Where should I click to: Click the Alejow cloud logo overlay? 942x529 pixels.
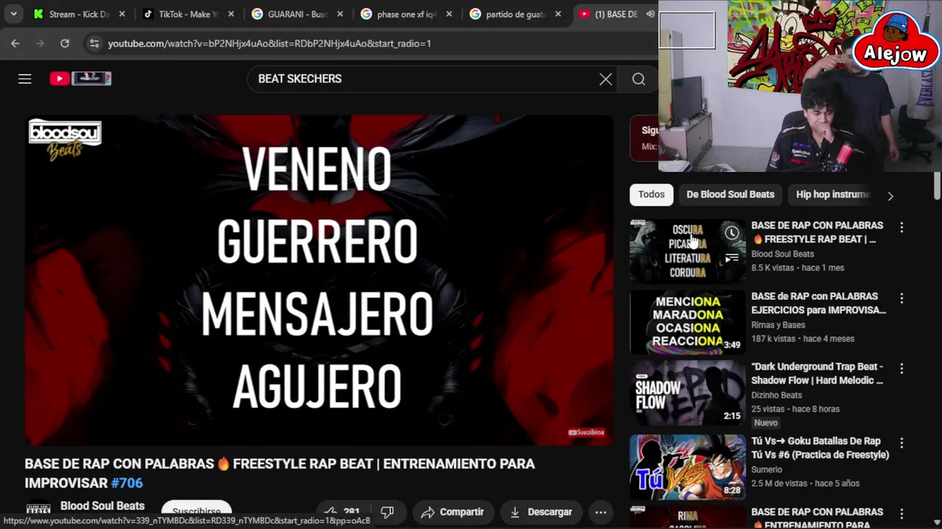[895, 44]
